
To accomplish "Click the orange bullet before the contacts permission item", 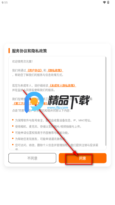I will click(x=13, y=138).
